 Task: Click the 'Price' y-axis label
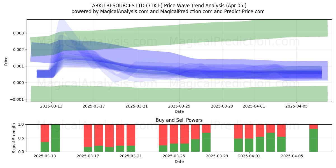[x=6, y=61]
